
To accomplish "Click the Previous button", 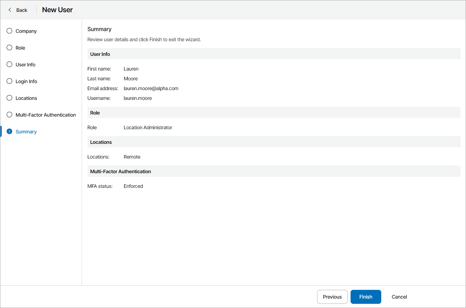I will [332, 296].
